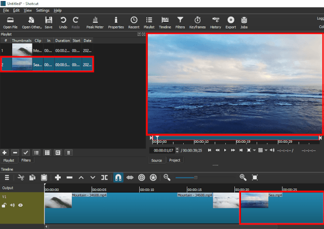324x229 pixels.
Task: Open the Jobs panel
Action: coord(244,23)
